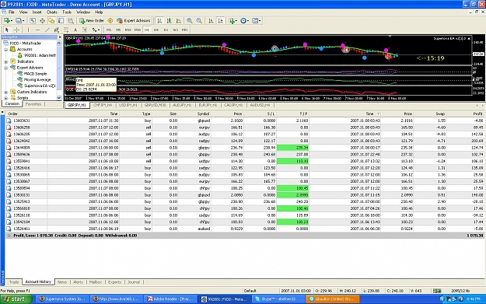
Task: Zoom out on the chart
Action: [x=199, y=20]
